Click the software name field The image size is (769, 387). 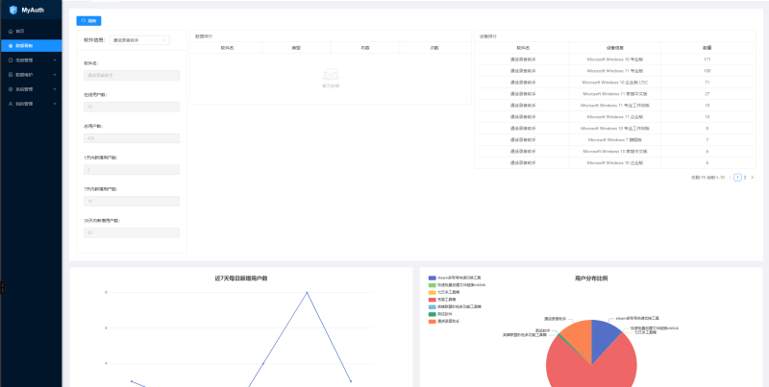point(132,76)
